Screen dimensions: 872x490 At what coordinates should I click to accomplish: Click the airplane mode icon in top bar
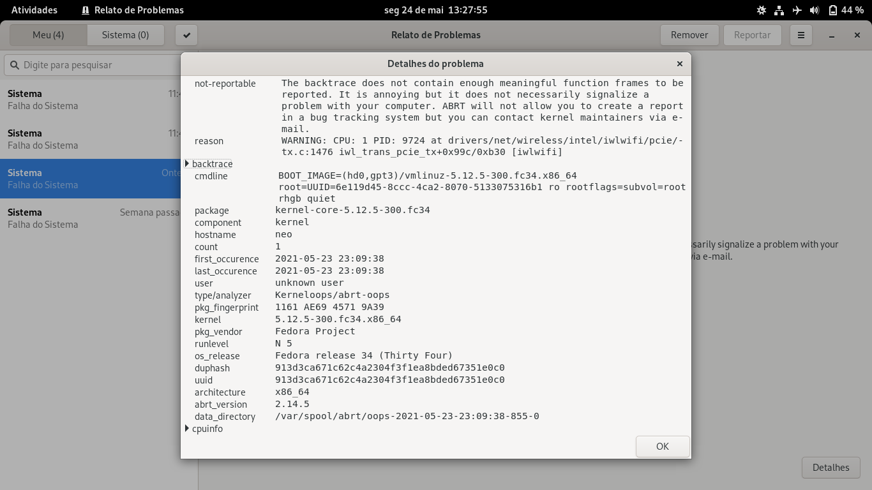click(797, 10)
